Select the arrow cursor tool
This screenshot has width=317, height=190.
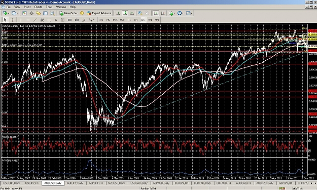(x=5, y=20)
